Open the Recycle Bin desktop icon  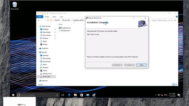point(15,6)
